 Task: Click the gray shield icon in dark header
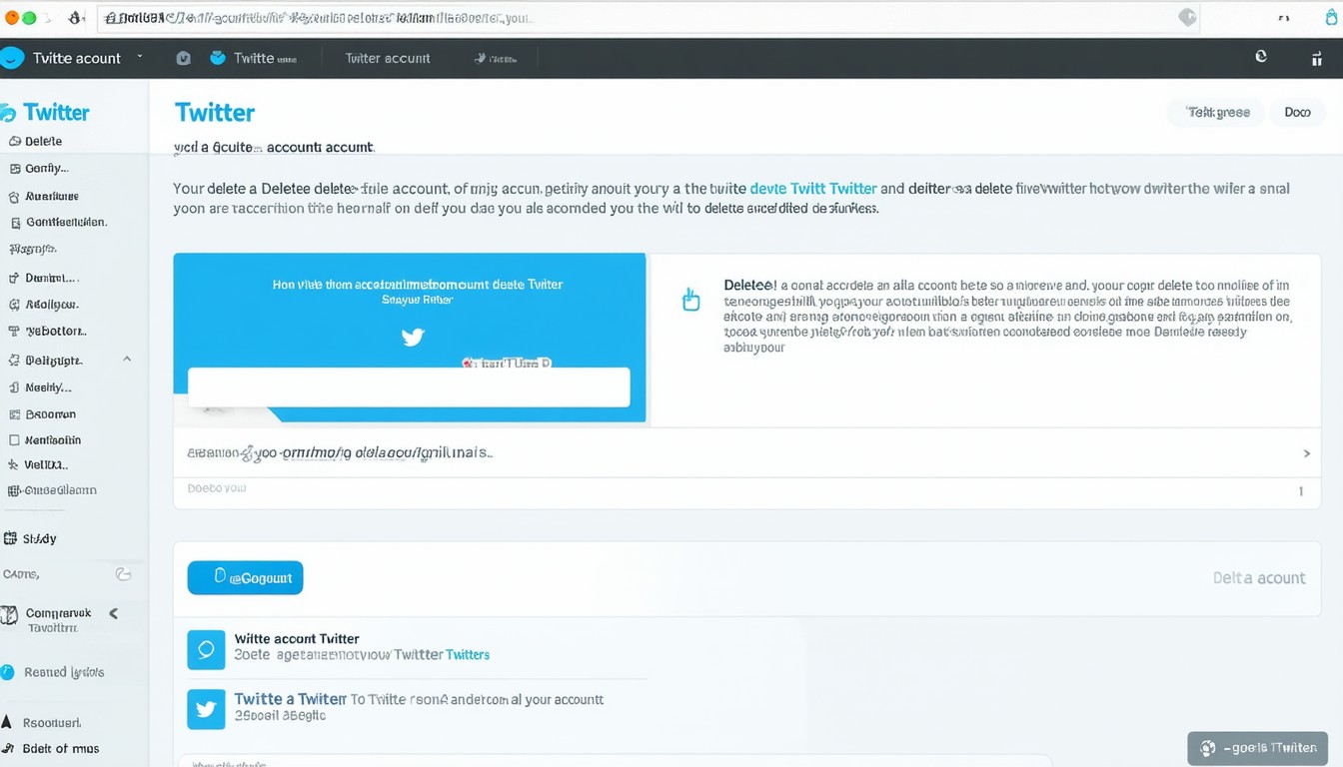184,58
